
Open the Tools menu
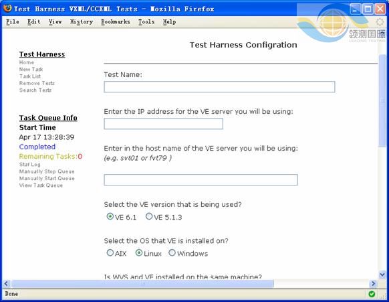[146, 22]
